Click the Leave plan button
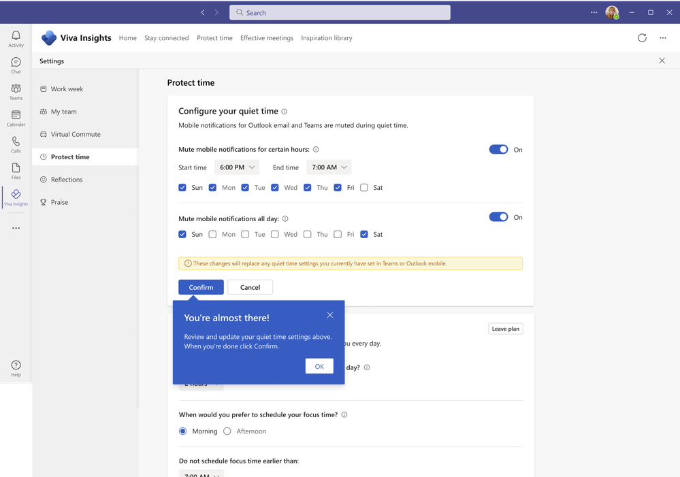This screenshot has width=680, height=477. (x=505, y=329)
